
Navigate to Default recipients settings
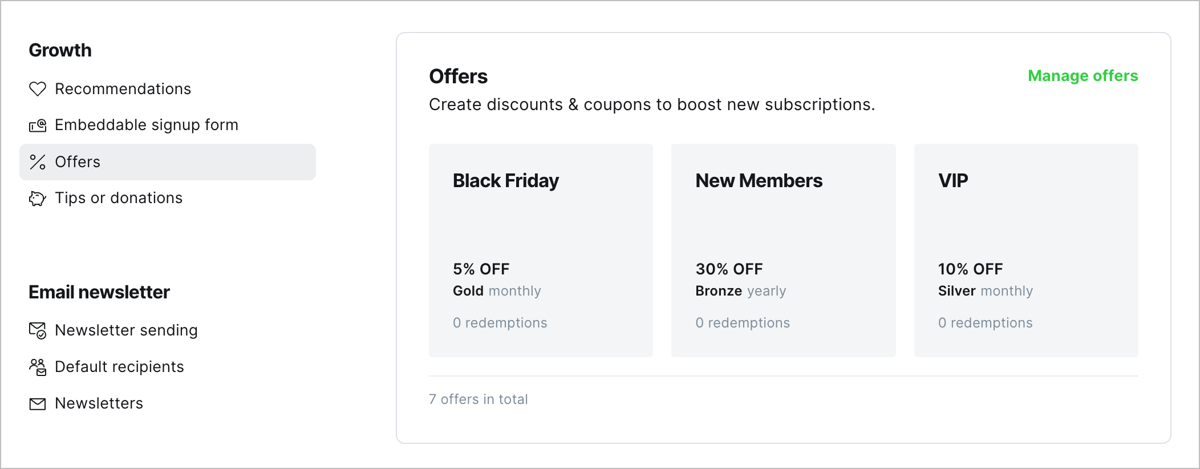[x=119, y=367]
